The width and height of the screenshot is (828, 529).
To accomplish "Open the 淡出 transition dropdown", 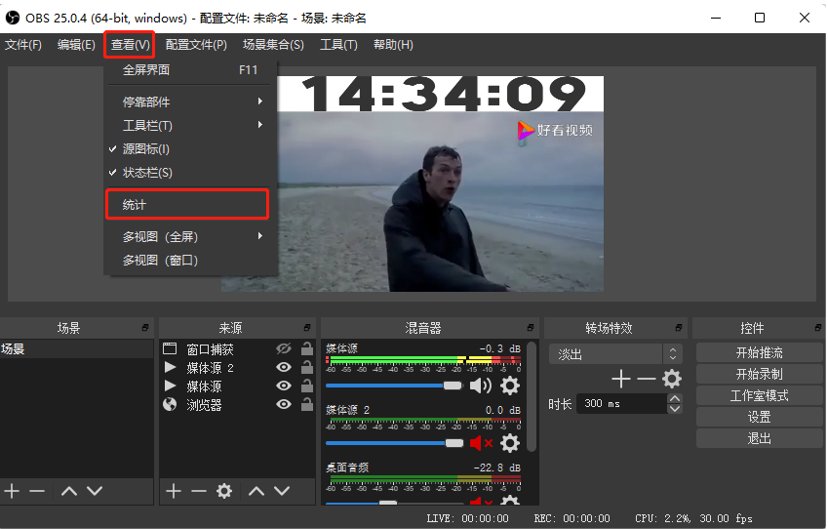I will 615,354.
